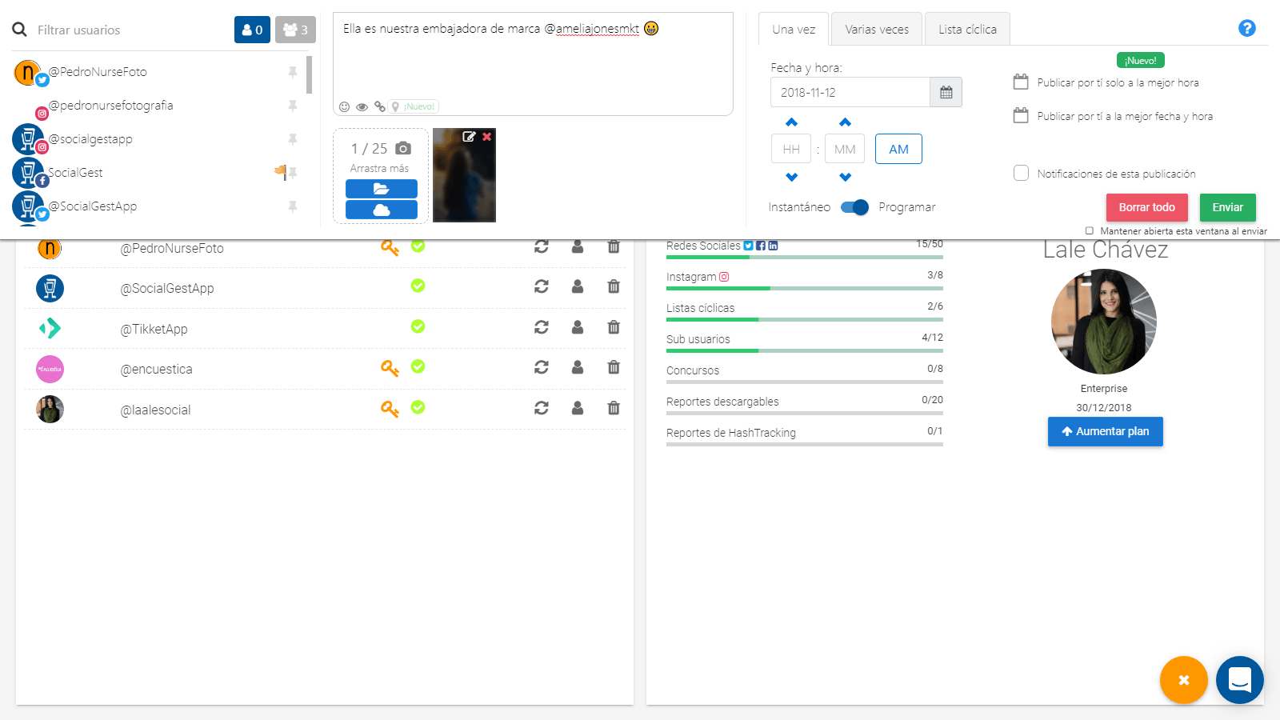The image size is (1280, 720).
Task: Switch to the Lista cíclica tab
Action: (967, 30)
